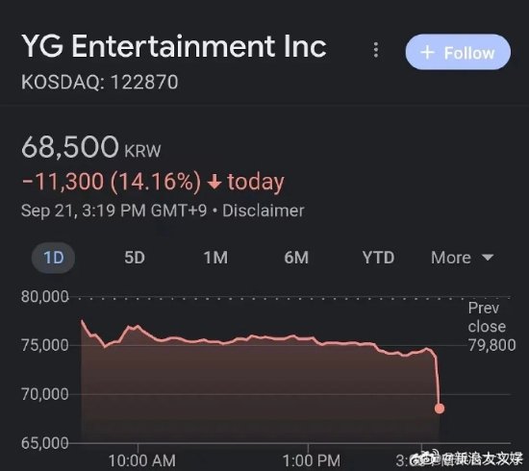Image resolution: width=529 pixels, height=471 pixels.
Task: View year-to-date YTD chart
Action: tap(378, 258)
